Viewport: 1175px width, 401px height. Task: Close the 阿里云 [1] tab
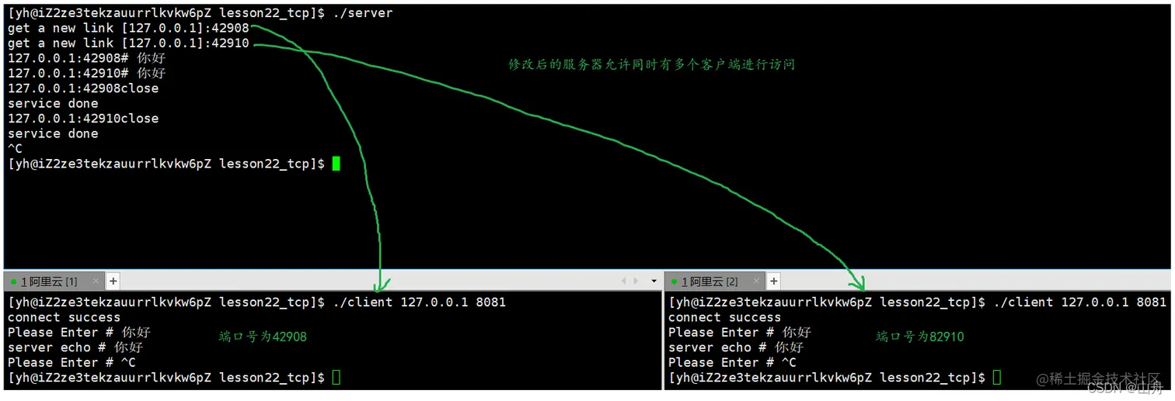(x=96, y=282)
